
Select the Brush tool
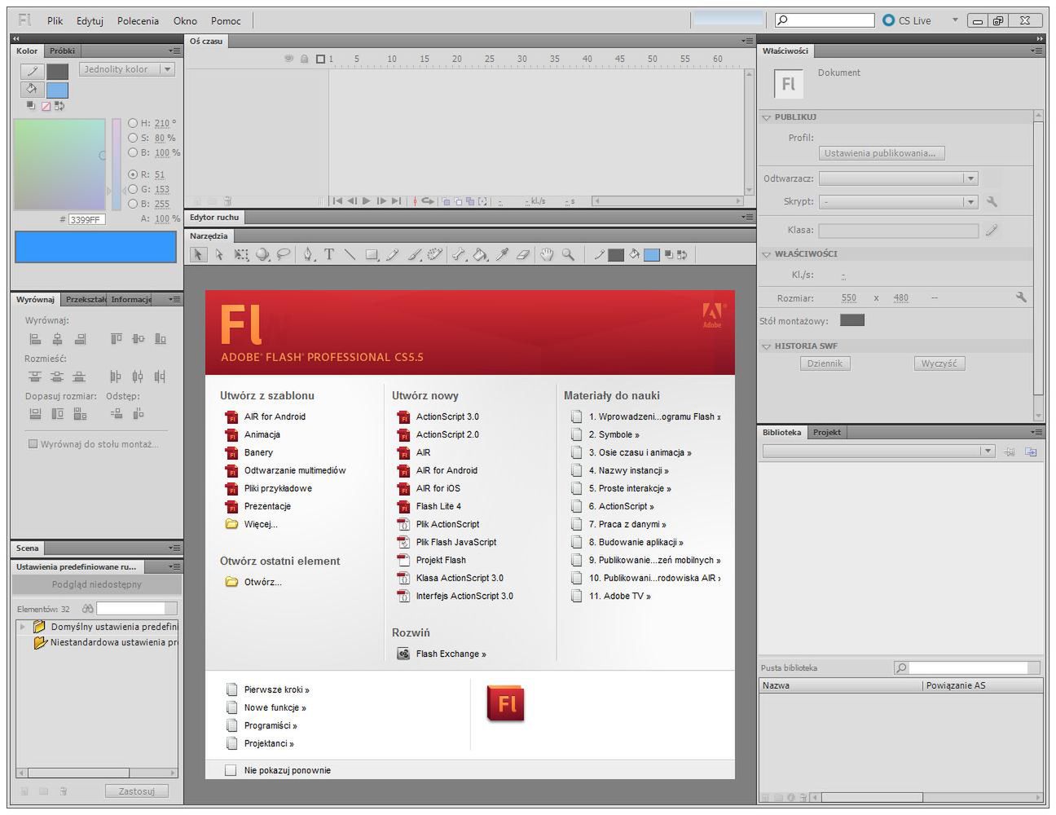click(x=414, y=255)
